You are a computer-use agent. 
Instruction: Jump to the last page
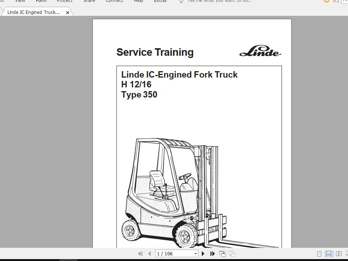tap(212, 254)
